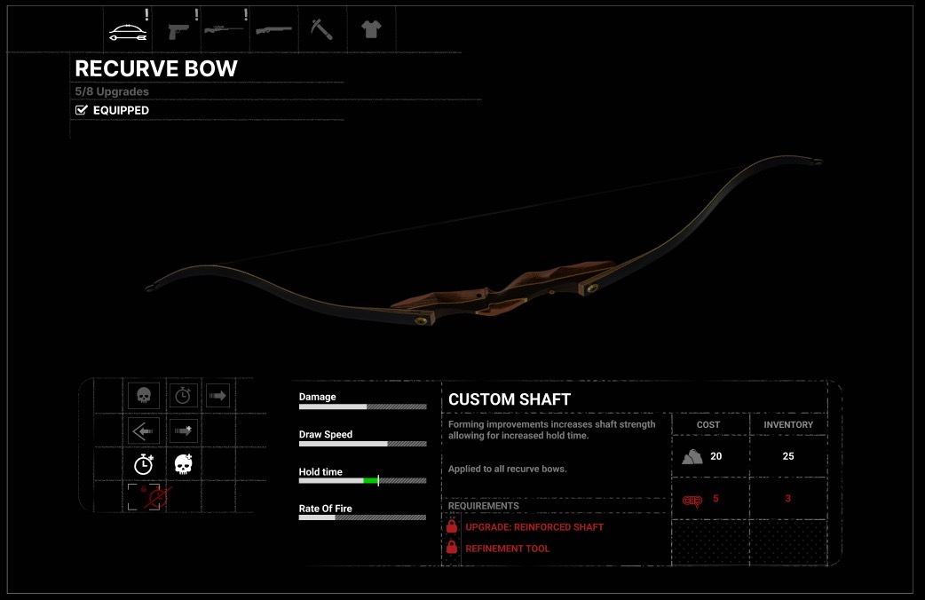Select the left-arrow chevron upgrade icon

pos(144,430)
